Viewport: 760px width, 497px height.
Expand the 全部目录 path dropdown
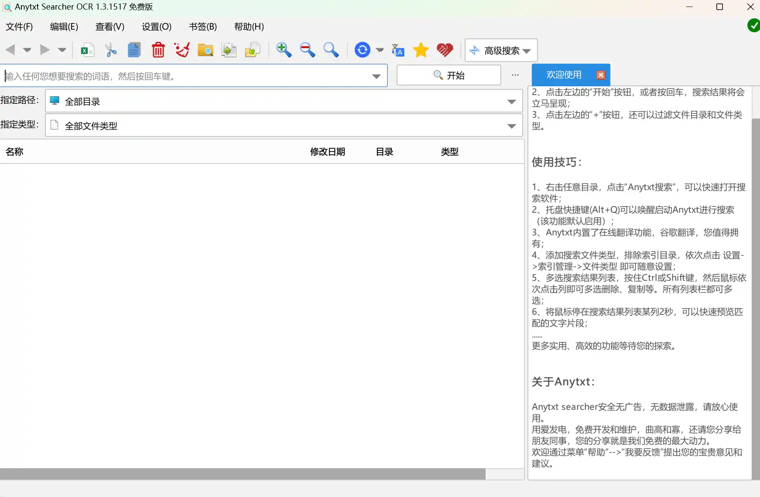pyautogui.click(x=511, y=102)
